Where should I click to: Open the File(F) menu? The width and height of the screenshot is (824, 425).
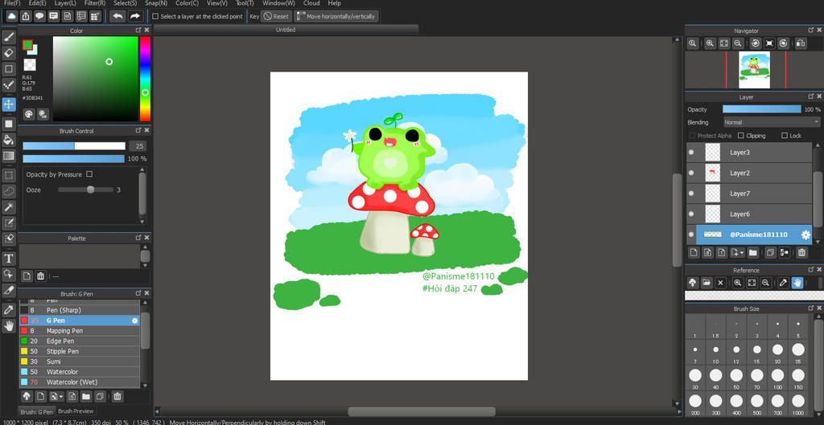point(12,3)
